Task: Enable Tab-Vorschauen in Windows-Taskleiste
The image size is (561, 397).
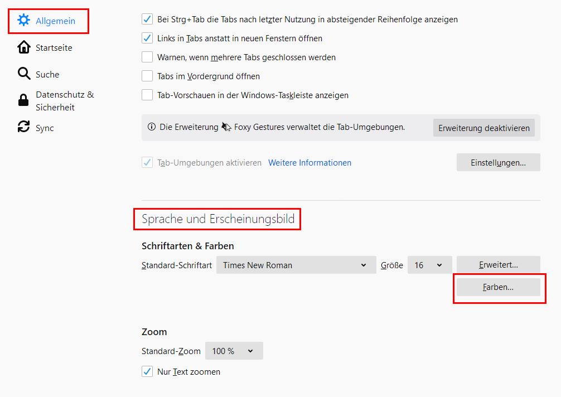Action: 147,95
